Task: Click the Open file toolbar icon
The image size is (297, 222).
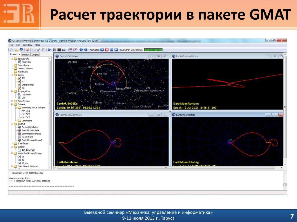Action: tap(17, 50)
